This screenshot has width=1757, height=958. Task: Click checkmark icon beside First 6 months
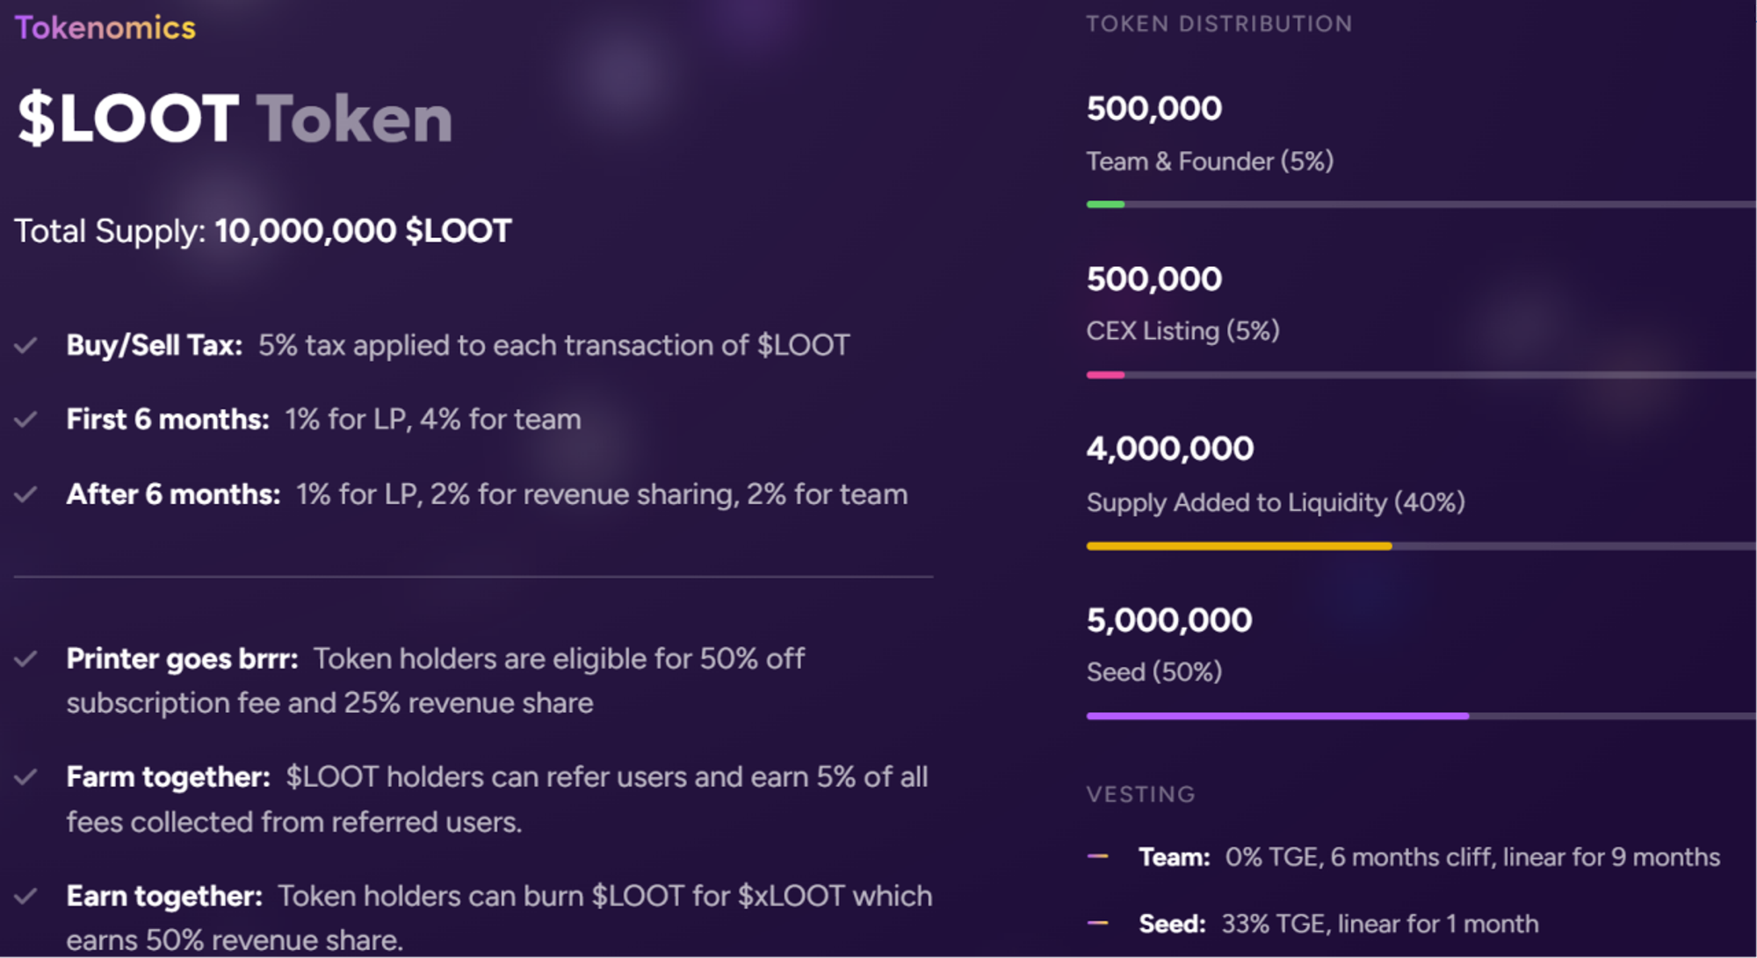tap(25, 419)
